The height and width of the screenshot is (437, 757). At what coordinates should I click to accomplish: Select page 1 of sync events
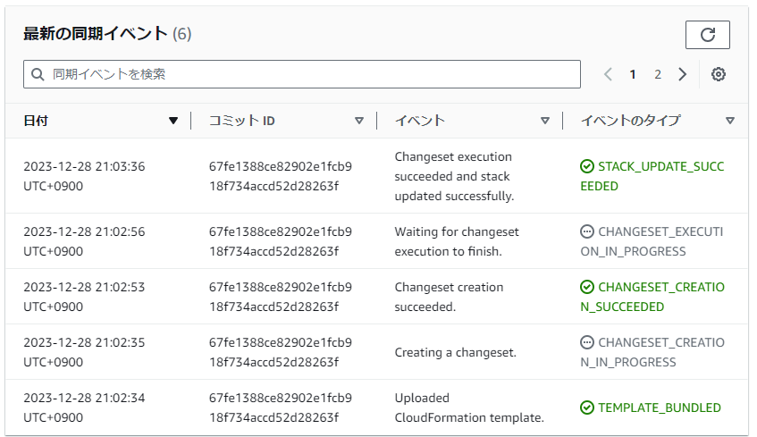point(633,74)
